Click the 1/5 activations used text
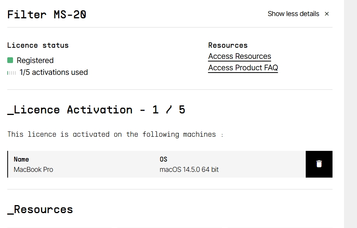The width and height of the screenshot is (357, 228). (54, 72)
